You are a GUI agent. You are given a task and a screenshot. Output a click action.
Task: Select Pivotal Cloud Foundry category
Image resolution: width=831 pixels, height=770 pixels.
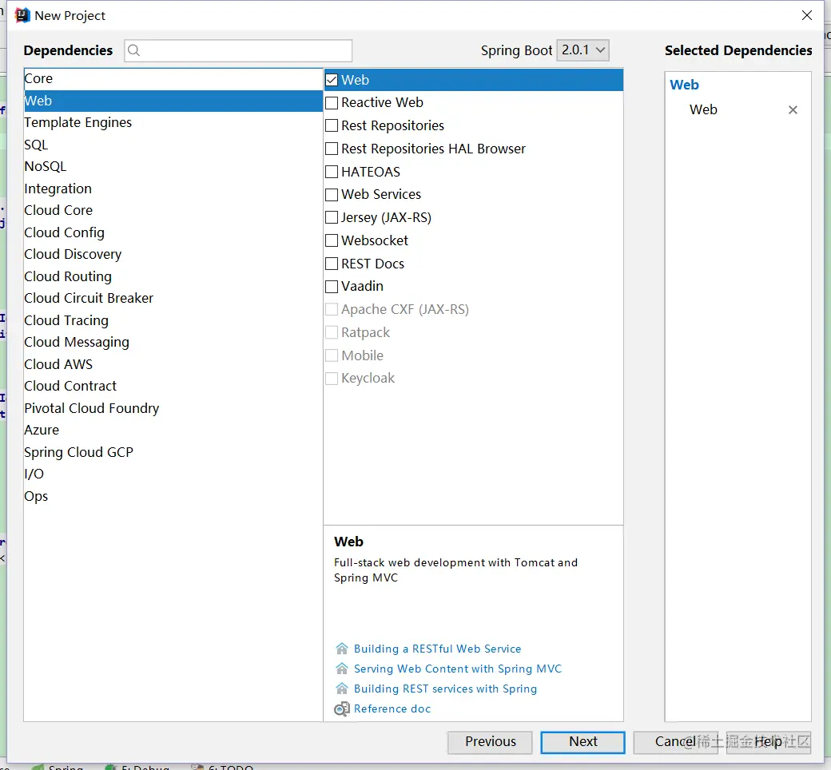[x=173, y=409]
